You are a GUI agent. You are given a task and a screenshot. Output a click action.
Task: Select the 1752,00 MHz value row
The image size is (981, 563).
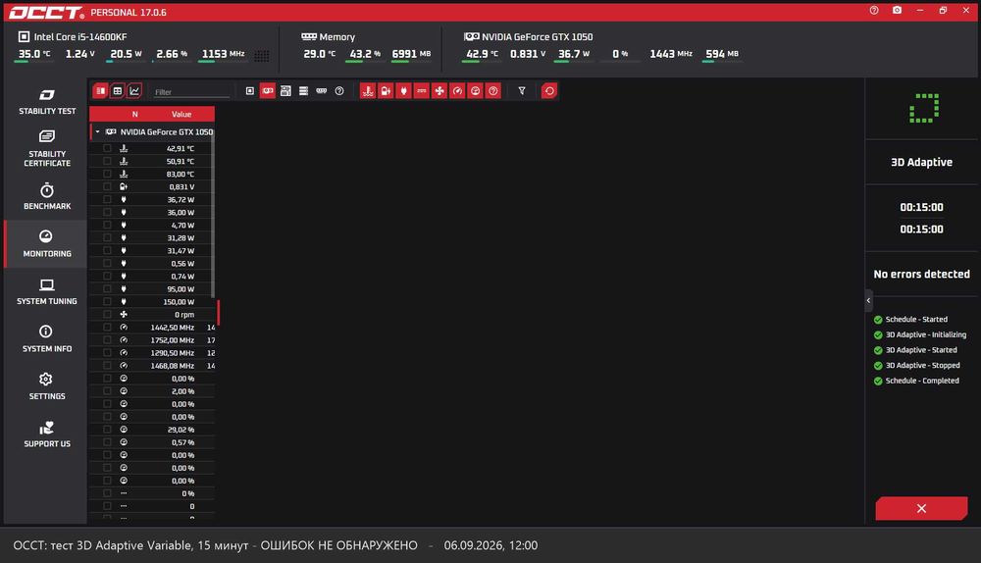click(153, 340)
